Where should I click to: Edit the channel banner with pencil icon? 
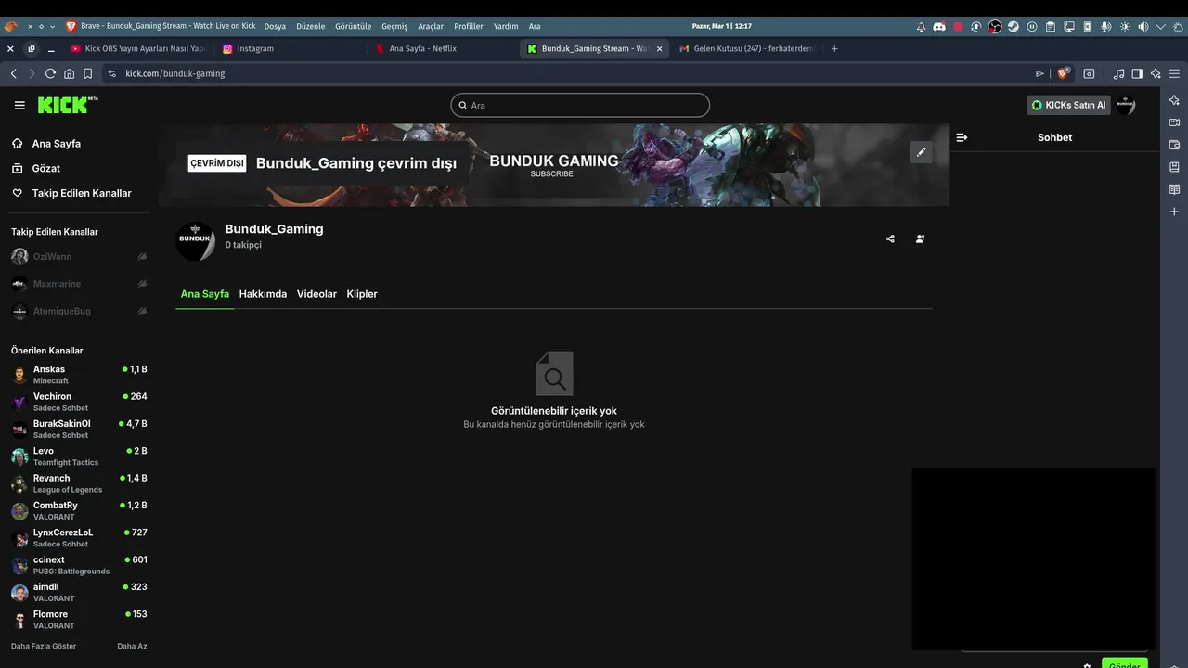pyautogui.click(x=921, y=152)
